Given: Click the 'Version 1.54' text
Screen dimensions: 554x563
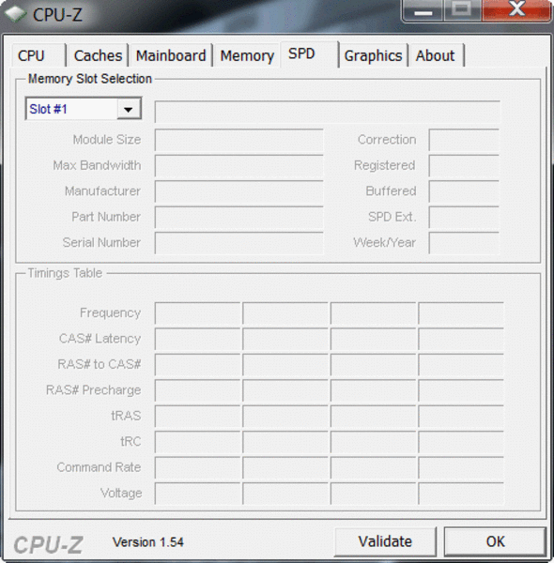Looking at the screenshot, I should pyautogui.click(x=148, y=542).
